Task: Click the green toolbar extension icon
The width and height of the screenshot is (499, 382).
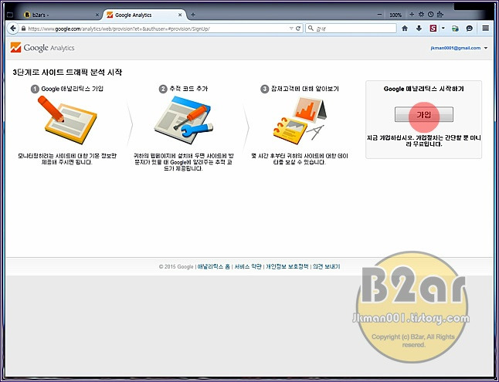Action: click(x=455, y=29)
